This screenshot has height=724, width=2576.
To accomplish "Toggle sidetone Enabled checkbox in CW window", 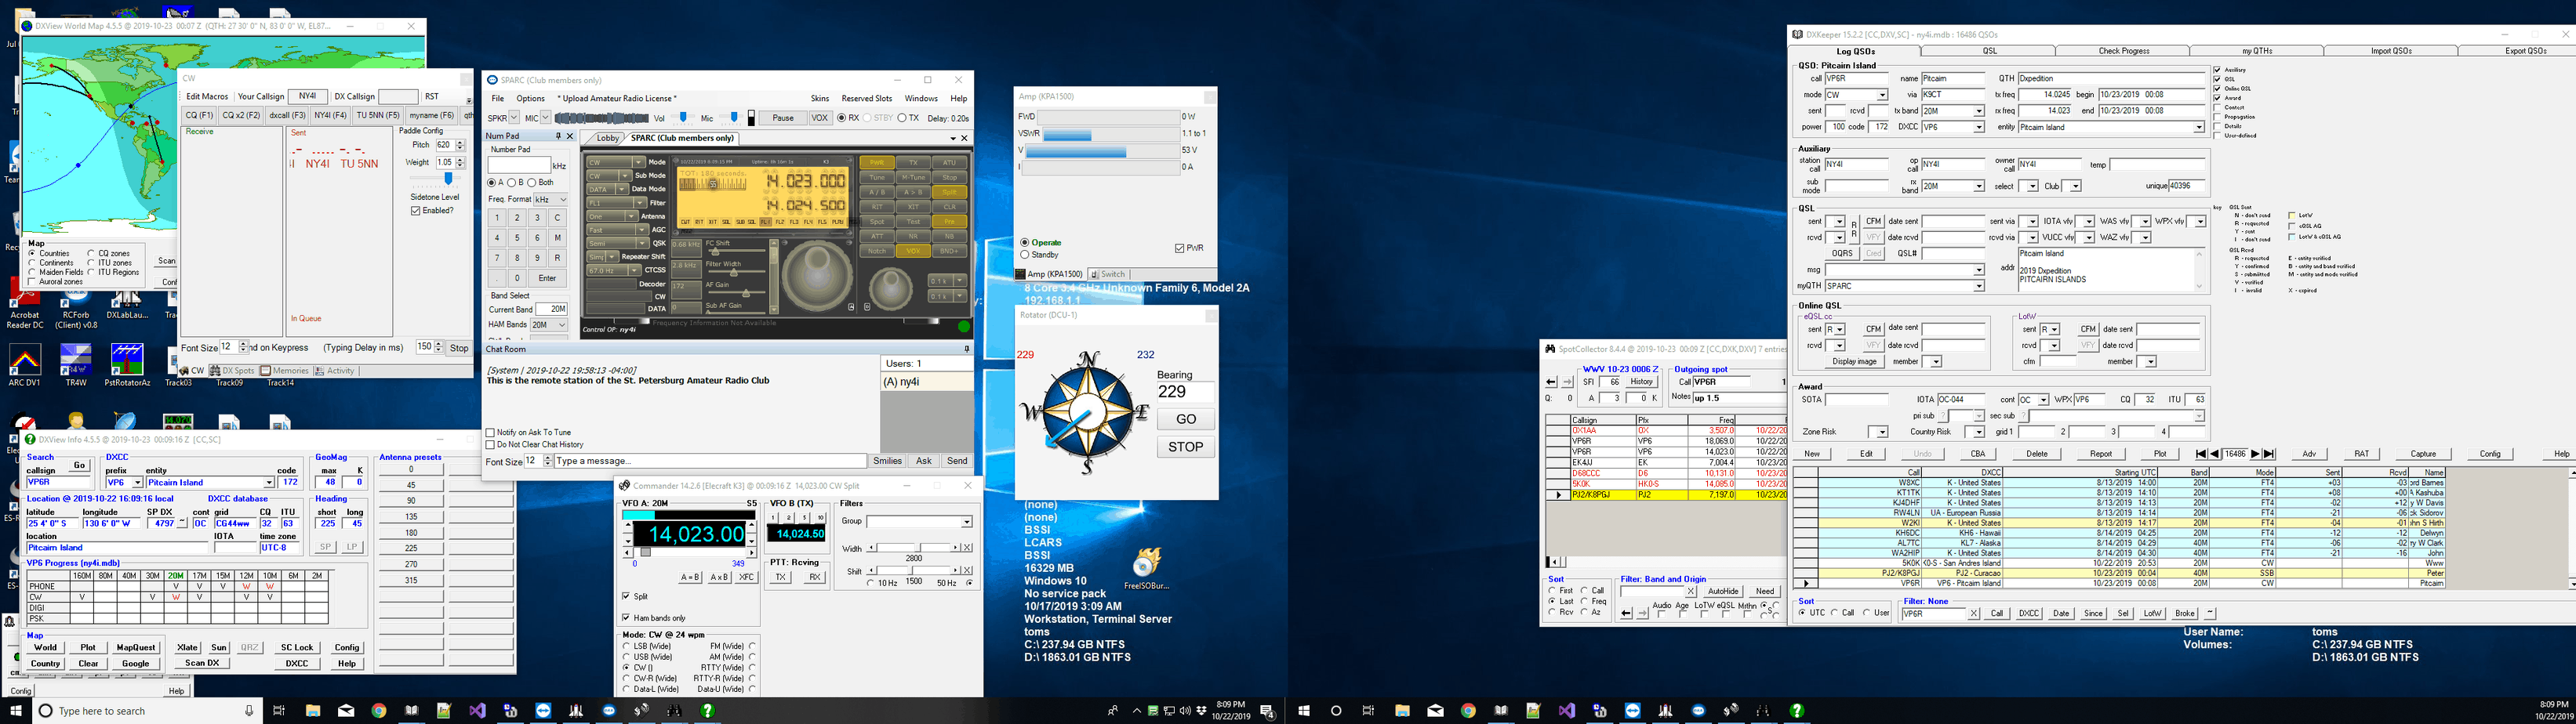I will coord(416,211).
